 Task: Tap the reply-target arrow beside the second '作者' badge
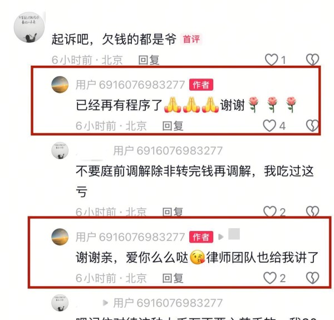(x=221, y=237)
